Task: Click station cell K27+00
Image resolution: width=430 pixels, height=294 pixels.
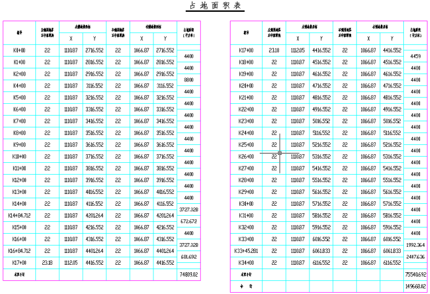Action: pyautogui.click(x=246, y=168)
